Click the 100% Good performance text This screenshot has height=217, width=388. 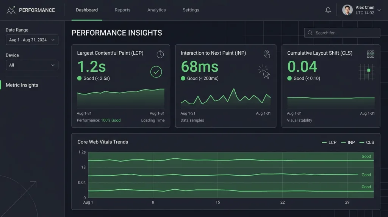[x=111, y=120]
